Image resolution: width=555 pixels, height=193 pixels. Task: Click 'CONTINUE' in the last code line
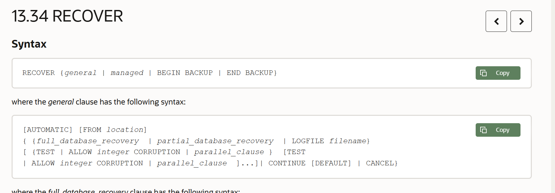click(x=287, y=163)
